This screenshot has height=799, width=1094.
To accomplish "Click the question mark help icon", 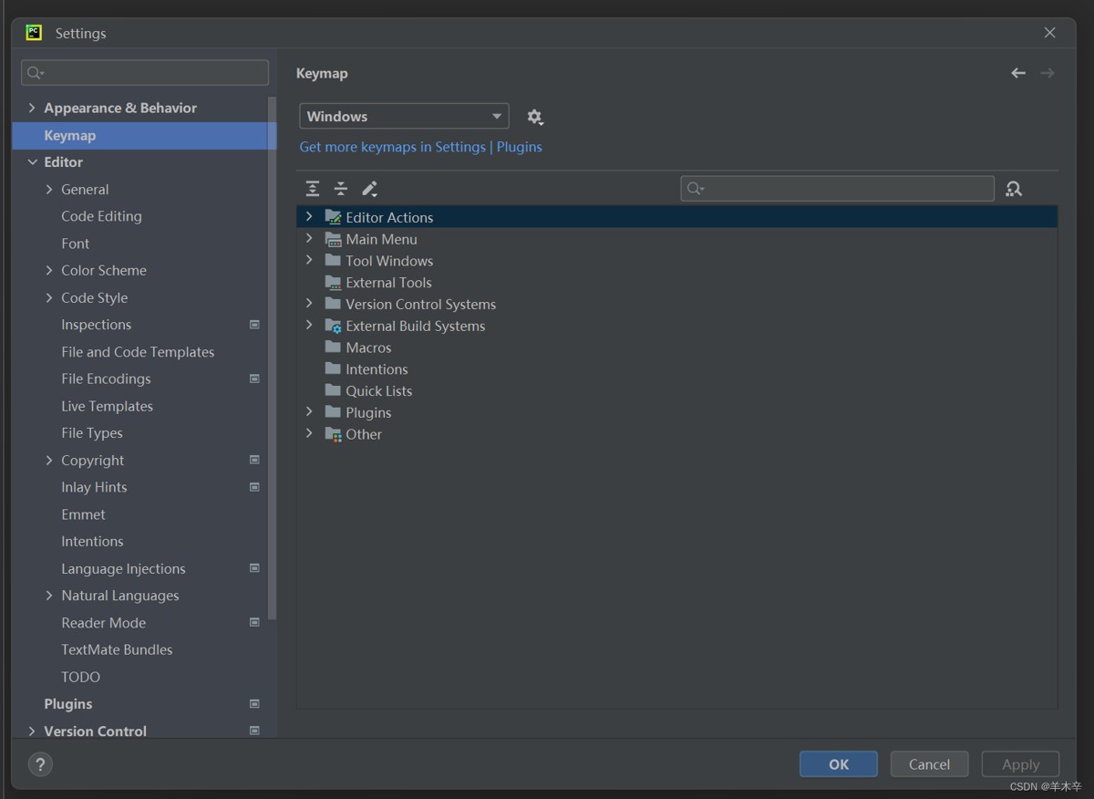I will [40, 764].
